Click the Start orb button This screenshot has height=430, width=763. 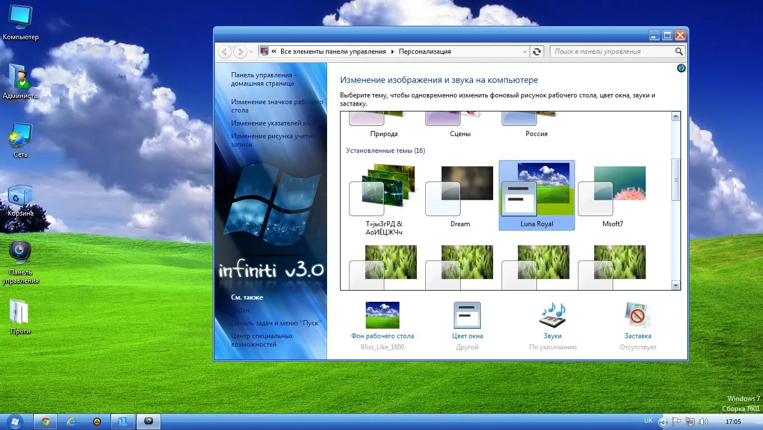(x=15, y=421)
